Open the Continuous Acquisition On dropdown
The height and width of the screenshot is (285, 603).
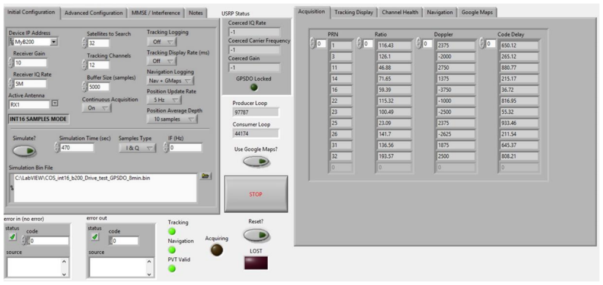tap(97, 108)
